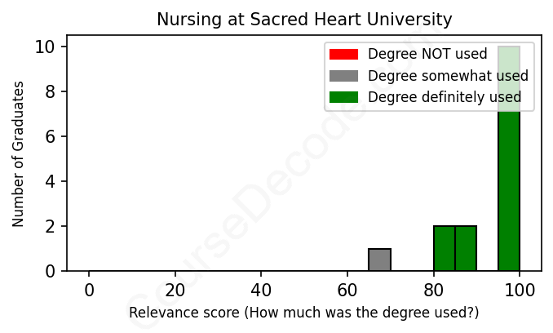This screenshot has width=553, height=333.
Task: Click the y-axis tick label 4
Action: pos(51,181)
